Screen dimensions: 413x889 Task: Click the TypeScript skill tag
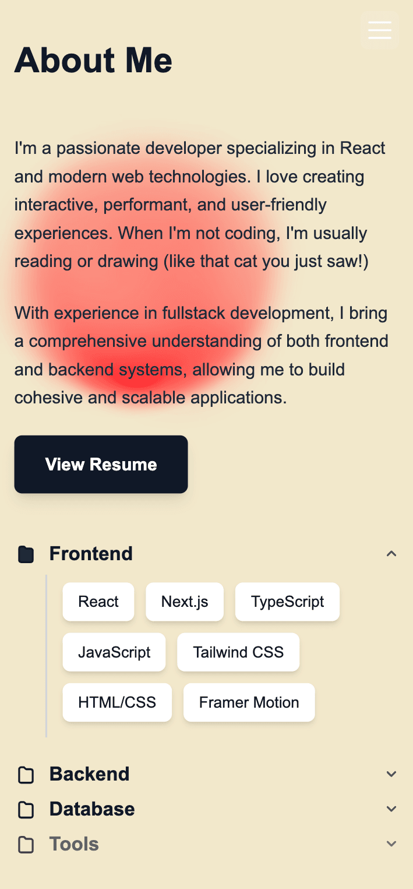(287, 602)
